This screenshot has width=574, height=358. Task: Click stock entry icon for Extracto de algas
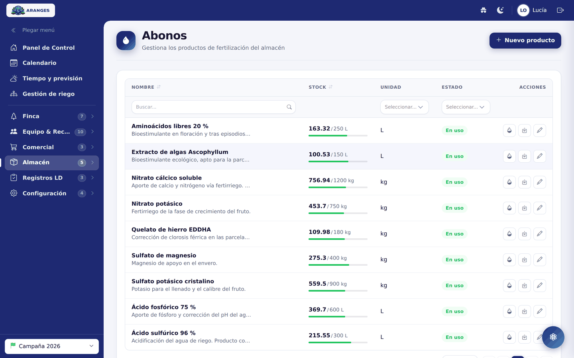click(525, 156)
